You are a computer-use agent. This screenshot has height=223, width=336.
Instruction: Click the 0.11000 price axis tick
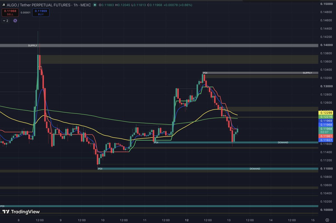[x=327, y=169]
